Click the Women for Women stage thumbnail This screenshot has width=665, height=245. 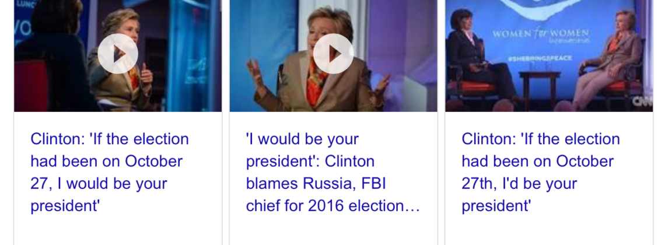click(x=549, y=55)
